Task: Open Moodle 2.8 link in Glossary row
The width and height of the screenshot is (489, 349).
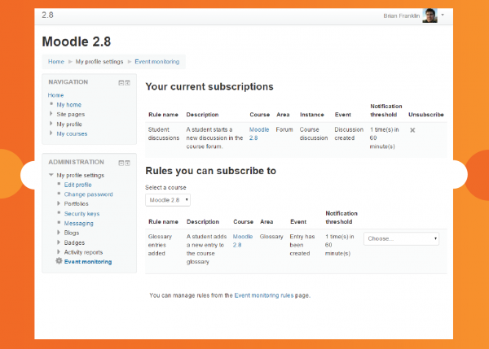Action: pos(243,241)
